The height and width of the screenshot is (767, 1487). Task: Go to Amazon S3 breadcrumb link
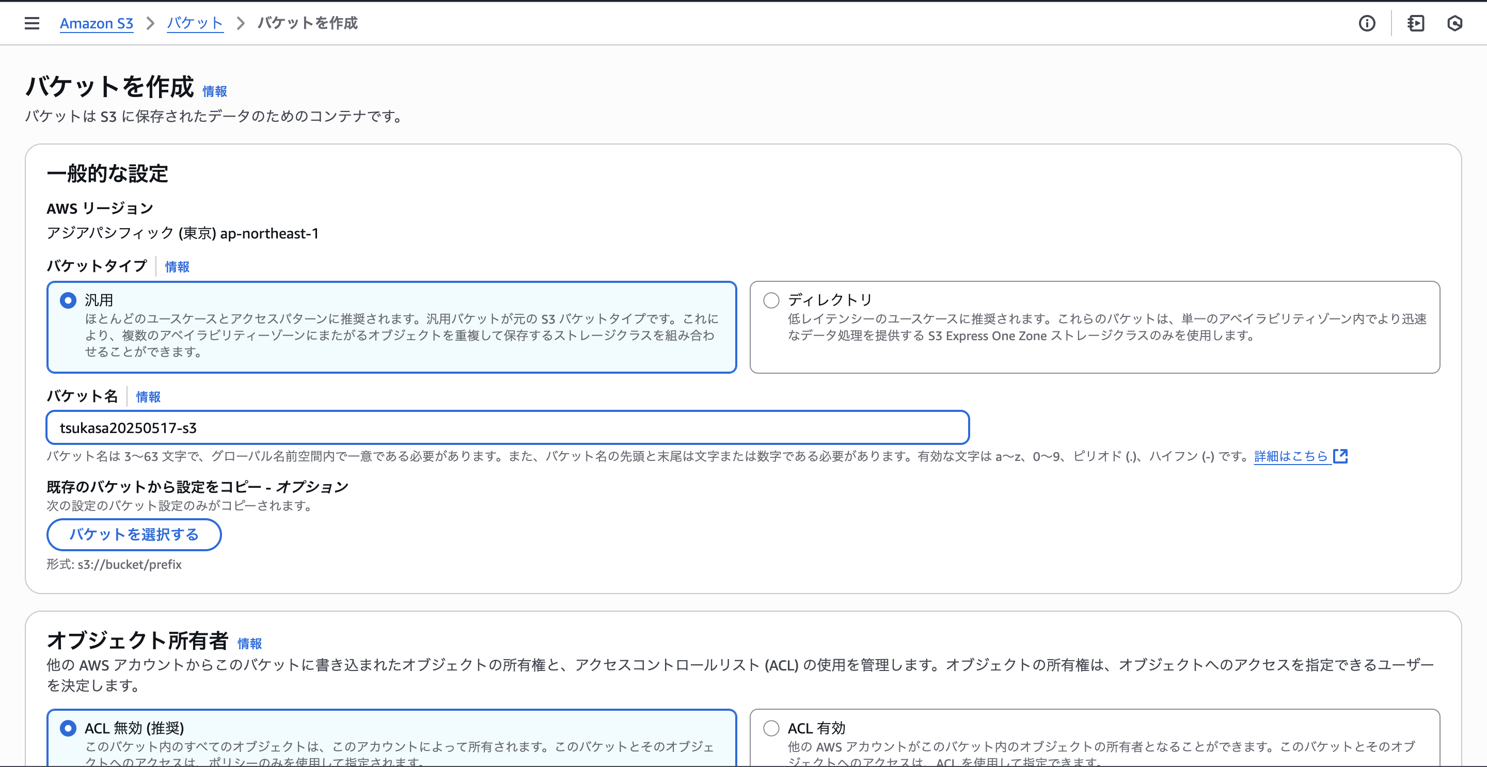tap(97, 23)
